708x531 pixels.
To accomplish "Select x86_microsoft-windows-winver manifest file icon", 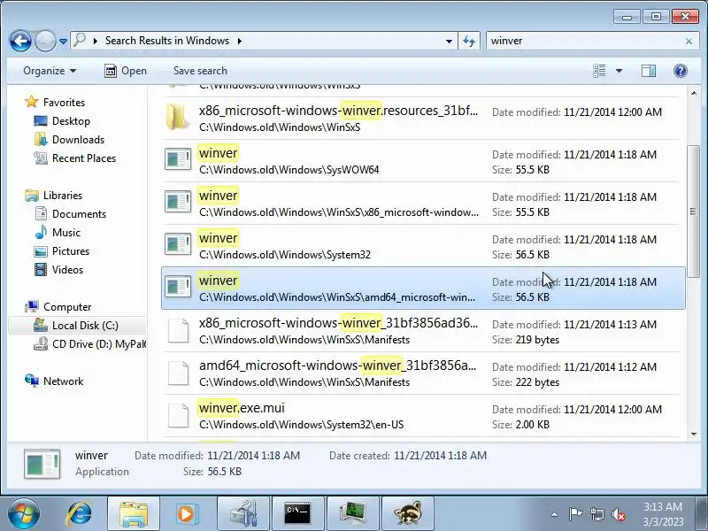I will pyautogui.click(x=178, y=331).
